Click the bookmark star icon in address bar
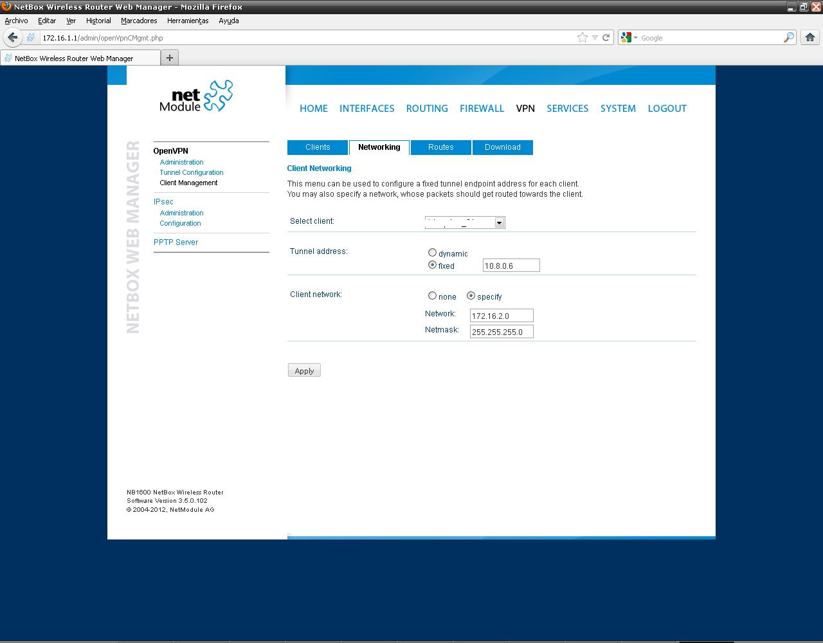 (583, 37)
